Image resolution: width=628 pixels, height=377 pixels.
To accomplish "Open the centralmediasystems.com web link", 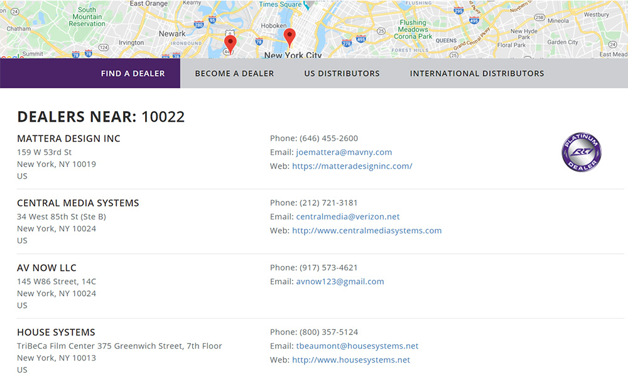I will [x=367, y=230].
